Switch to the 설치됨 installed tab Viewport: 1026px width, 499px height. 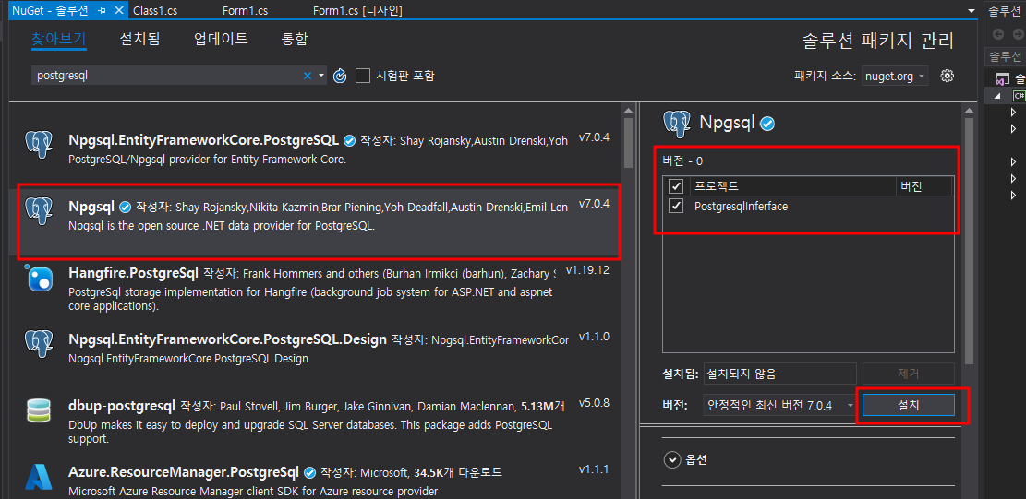pos(140,39)
